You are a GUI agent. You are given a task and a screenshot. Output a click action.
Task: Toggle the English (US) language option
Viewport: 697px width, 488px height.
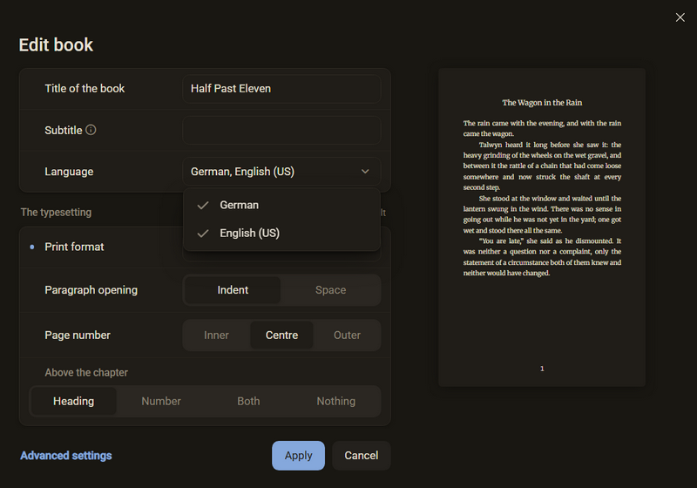[281, 233]
